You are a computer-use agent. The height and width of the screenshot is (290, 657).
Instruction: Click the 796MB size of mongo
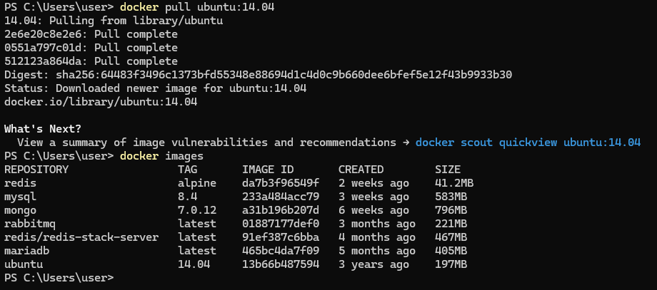point(451,209)
